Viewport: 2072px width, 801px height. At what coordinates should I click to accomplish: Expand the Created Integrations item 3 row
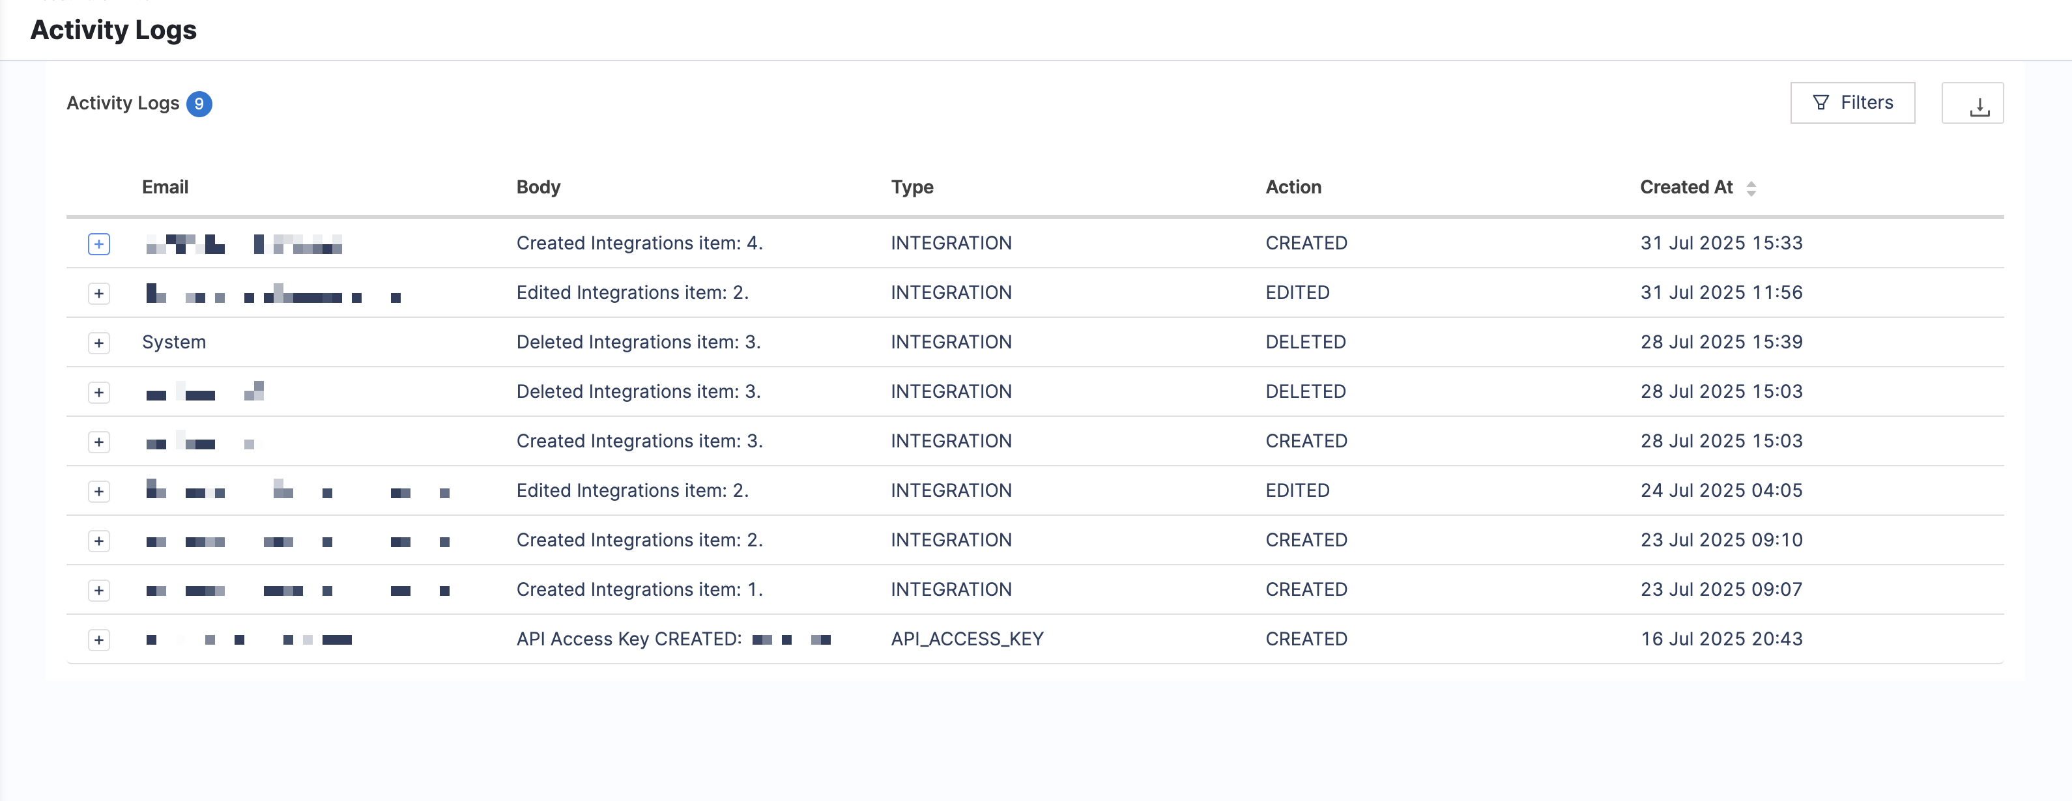coord(99,442)
